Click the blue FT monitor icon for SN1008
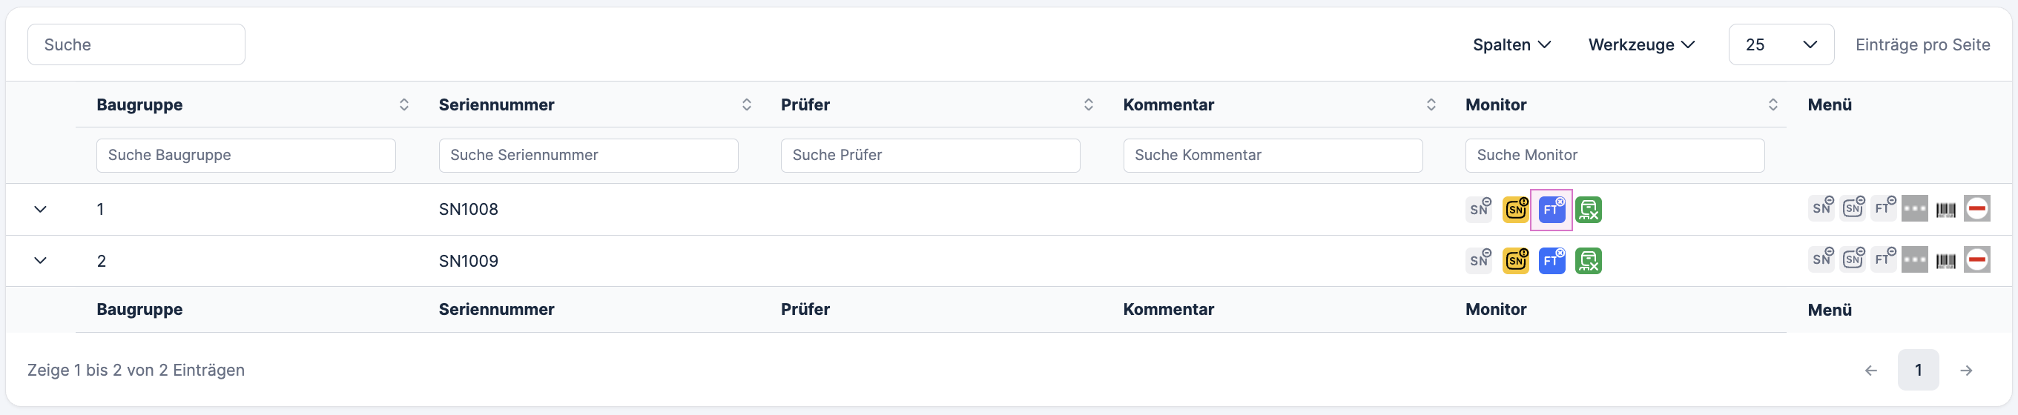2018x415 pixels. [1551, 210]
